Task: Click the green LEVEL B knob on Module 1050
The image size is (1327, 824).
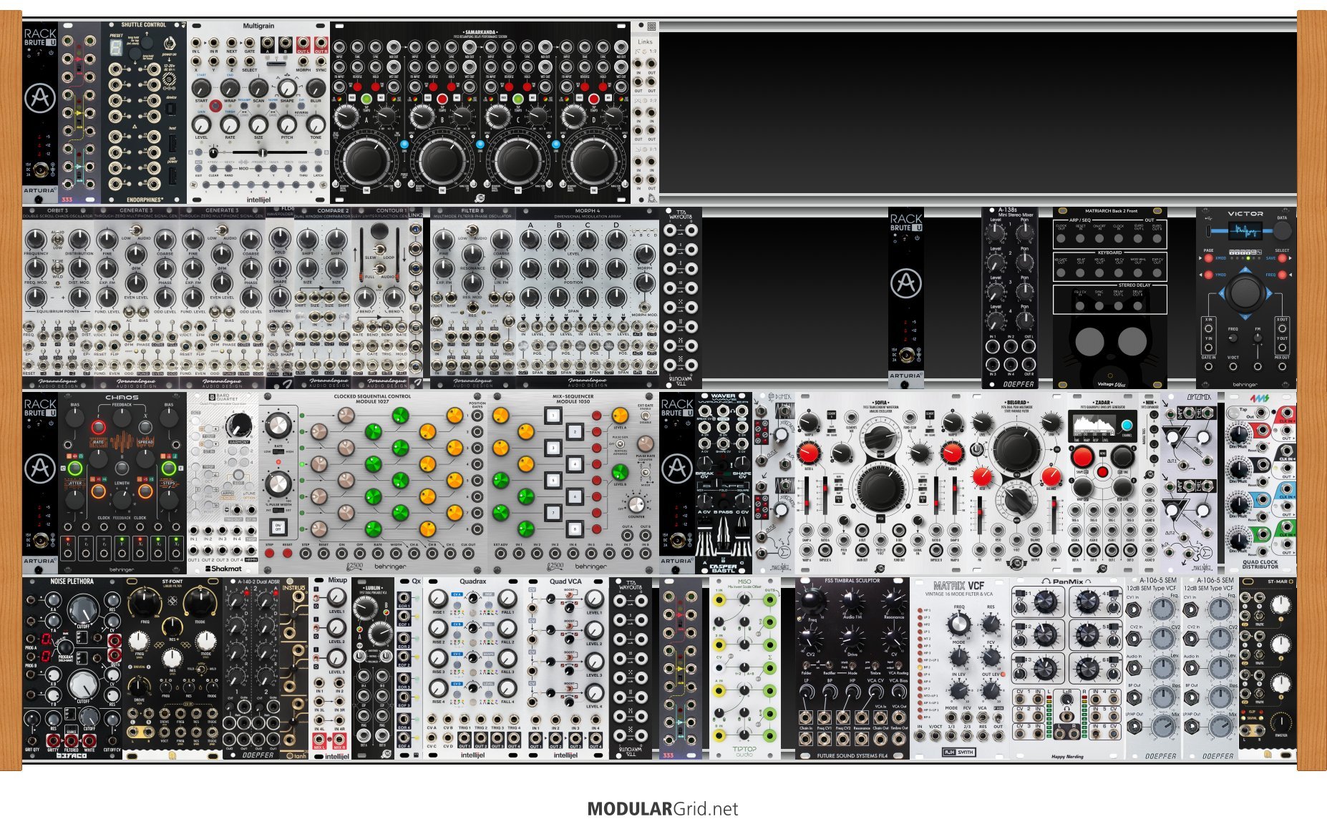Action: 620,472
